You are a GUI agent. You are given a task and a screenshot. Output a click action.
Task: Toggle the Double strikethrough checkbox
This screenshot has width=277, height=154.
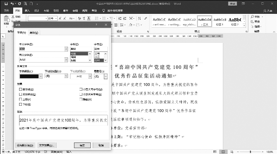pyautogui.click(x=20, y=94)
